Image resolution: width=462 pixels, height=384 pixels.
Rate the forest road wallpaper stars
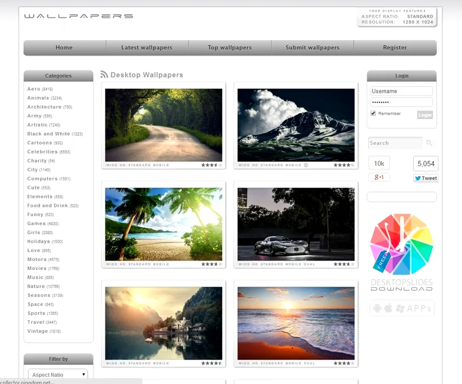pyautogui.click(x=211, y=165)
